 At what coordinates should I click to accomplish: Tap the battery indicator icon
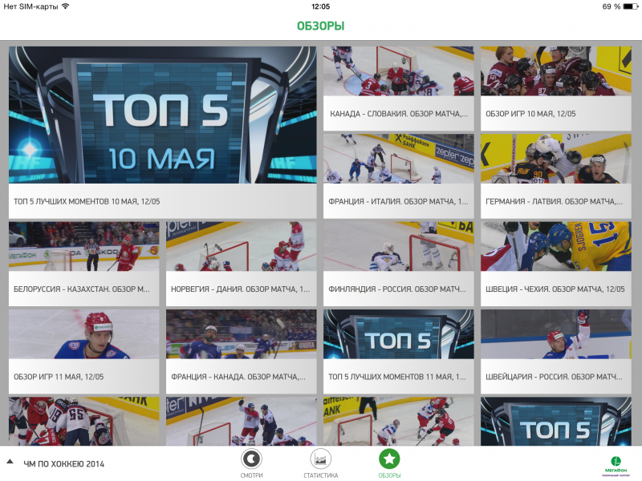pyautogui.click(x=631, y=6)
